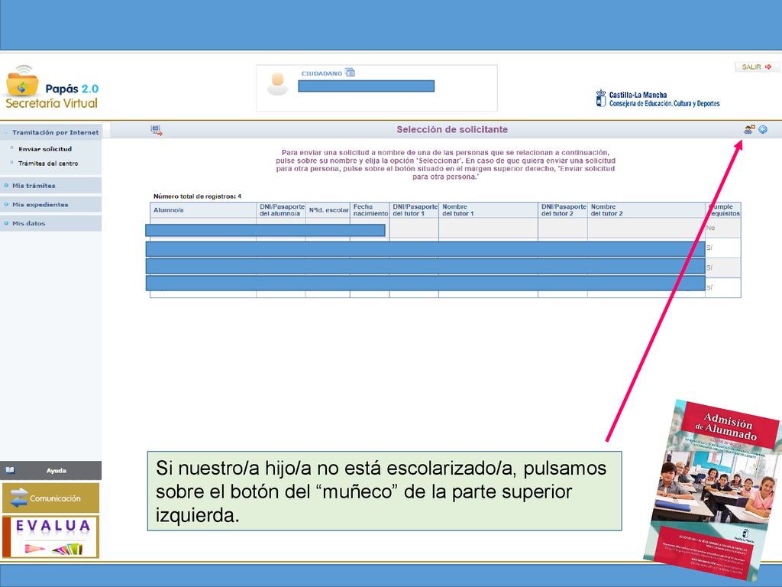Viewport: 782px width, 587px height.
Task: Expand the Mis trámites section
Action: point(51,185)
